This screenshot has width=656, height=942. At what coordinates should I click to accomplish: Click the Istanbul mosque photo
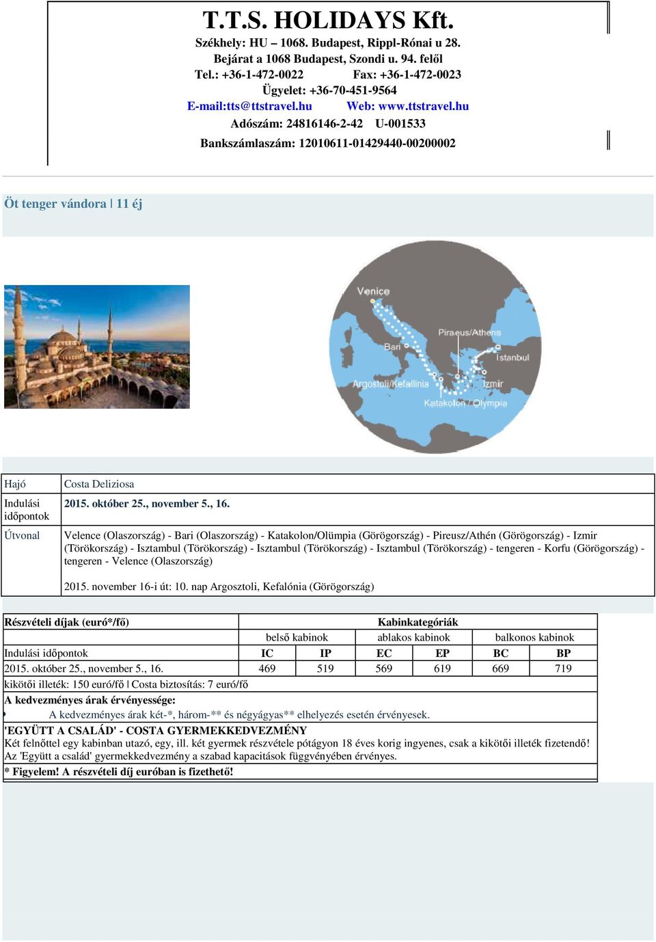97,347
